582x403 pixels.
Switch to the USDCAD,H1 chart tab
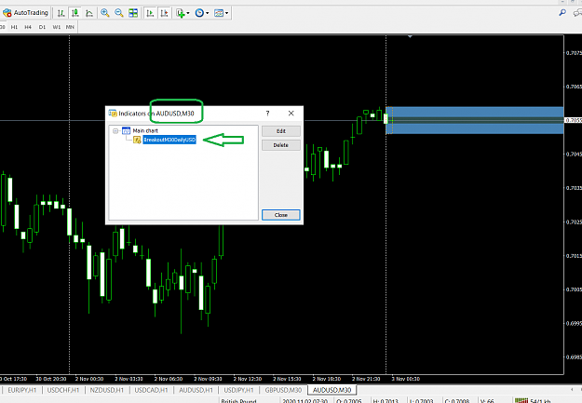(151, 390)
